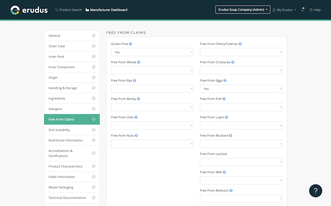Open the Free From Lupin dropdown
The height and width of the screenshot is (206, 331).
coord(241,126)
